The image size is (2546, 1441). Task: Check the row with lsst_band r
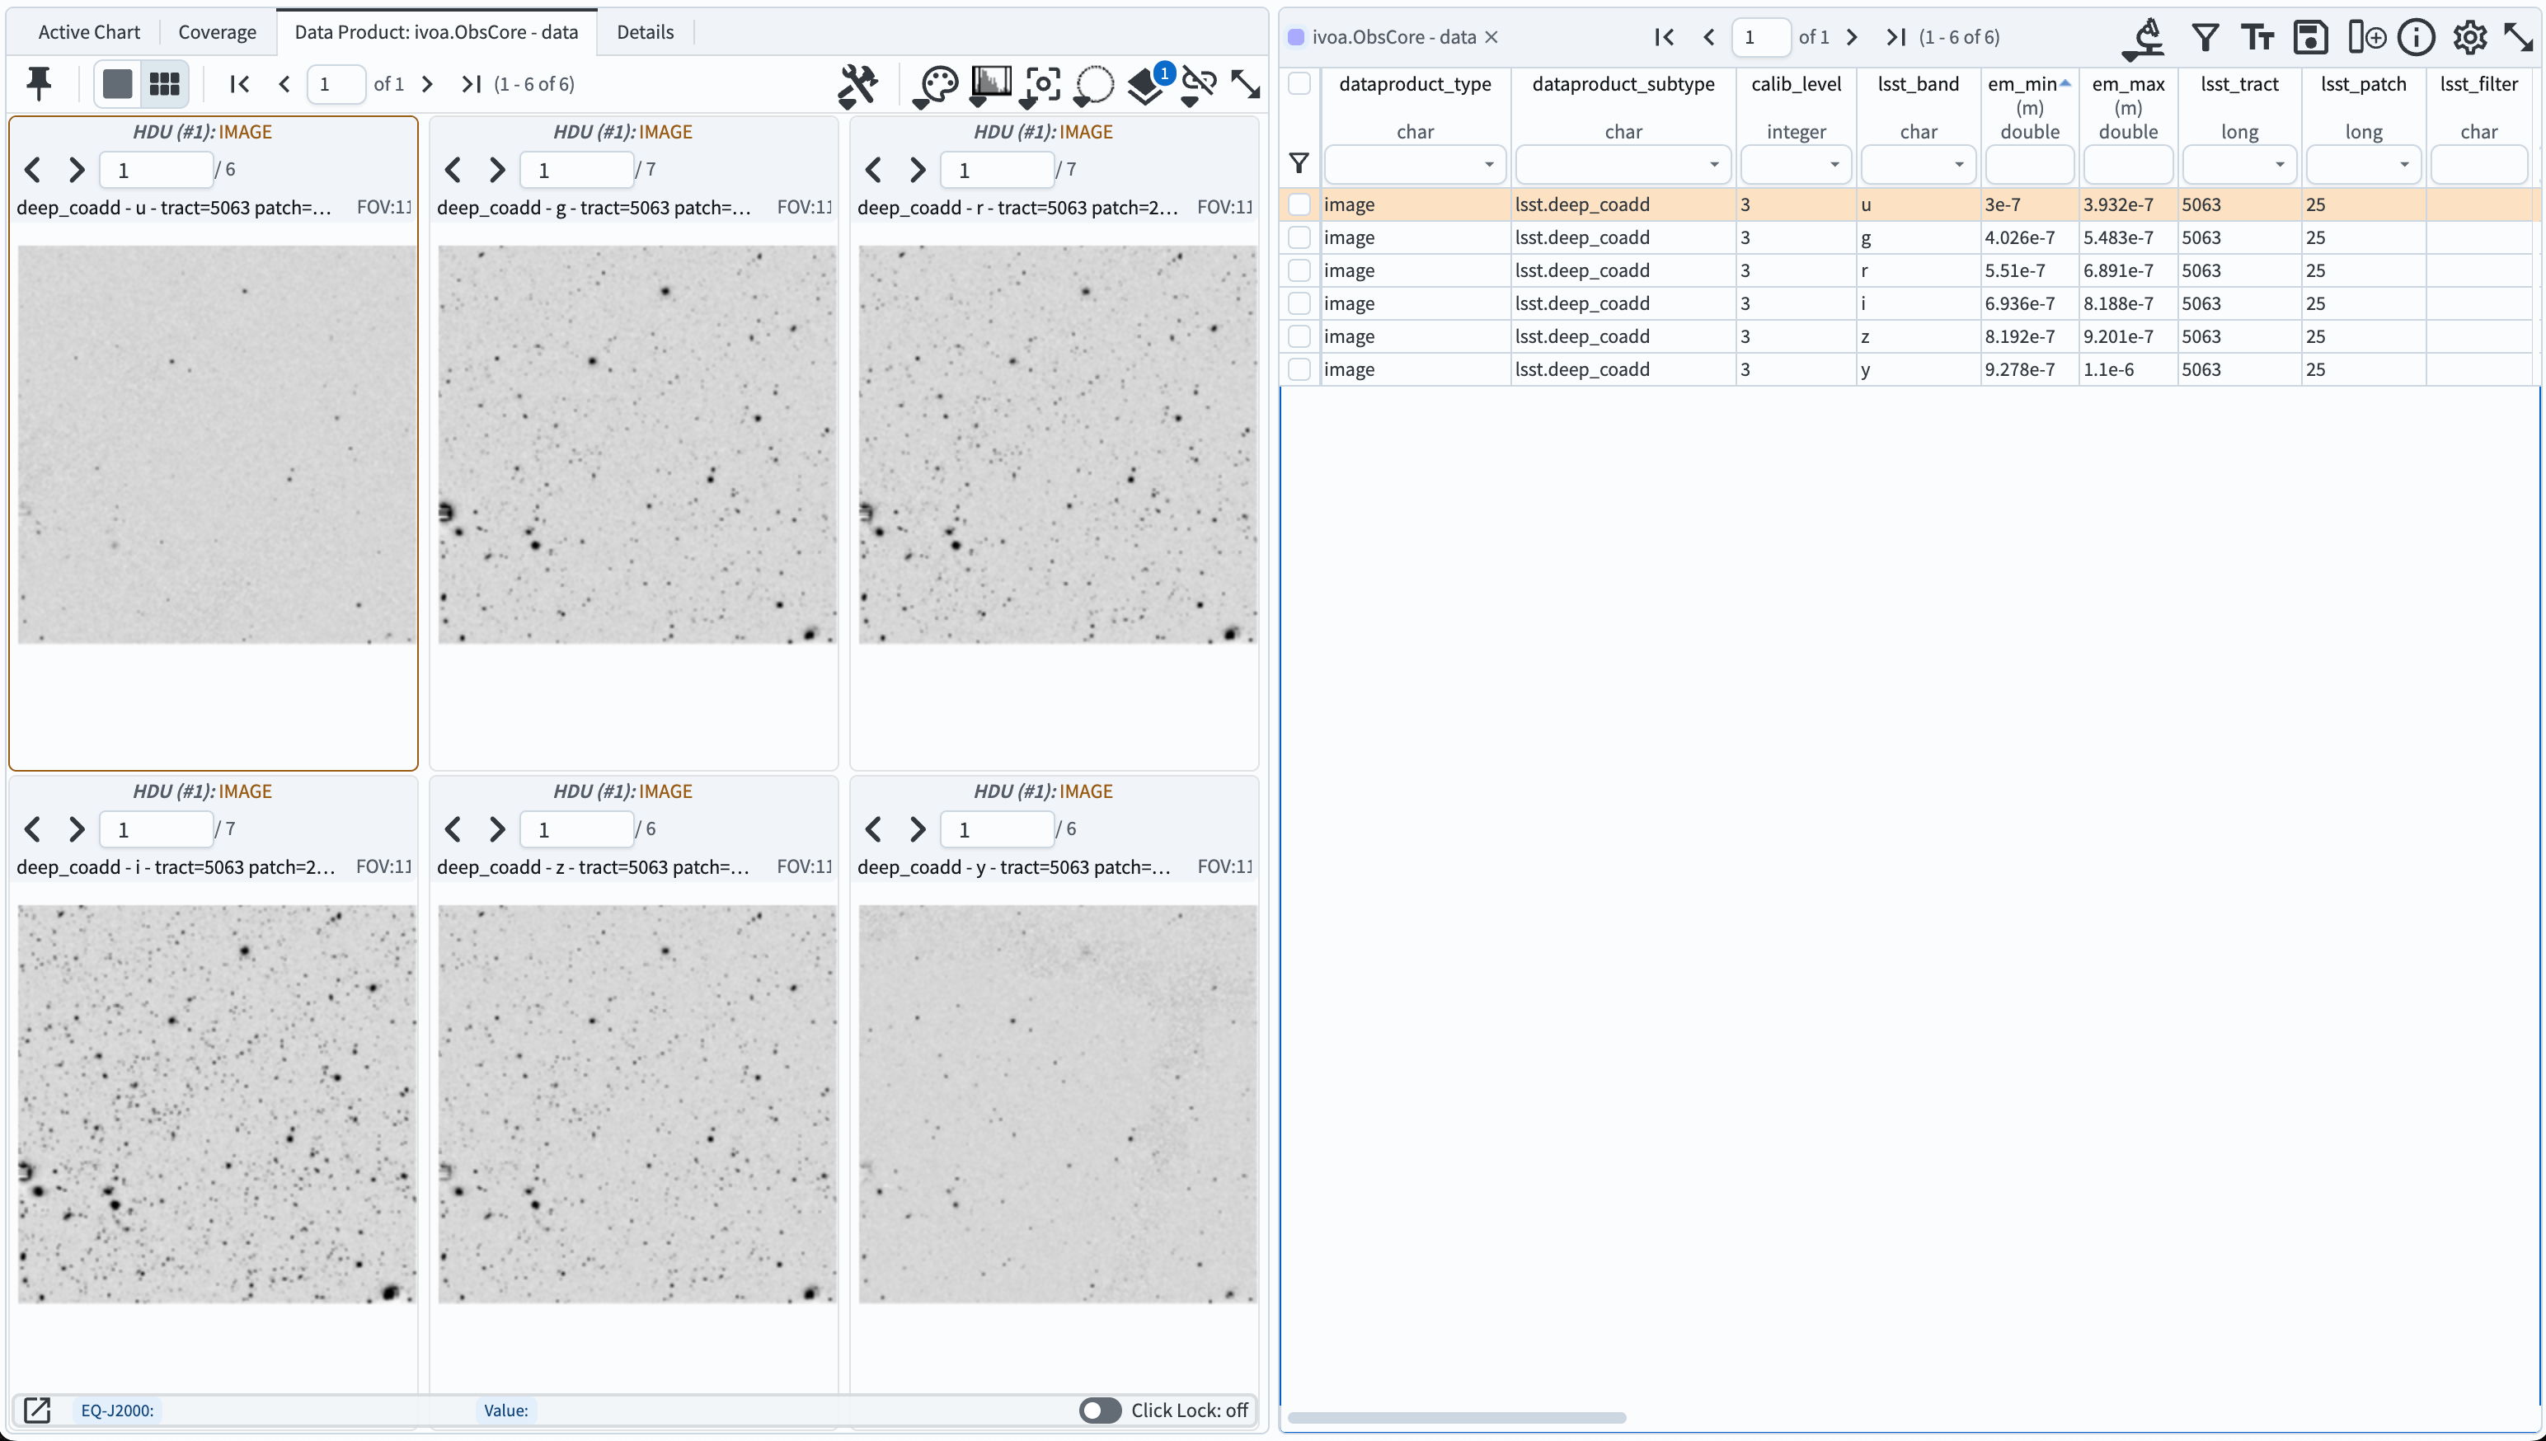tap(1299, 270)
